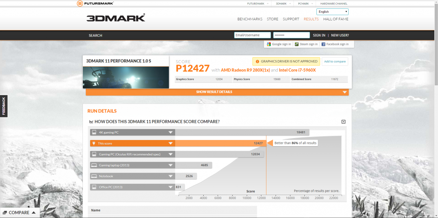
Task: Expand the Gaming laptop (2013) row arrow
Action: click(170, 165)
